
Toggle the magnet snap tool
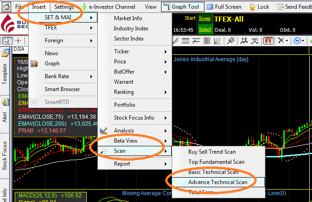click(x=268, y=41)
